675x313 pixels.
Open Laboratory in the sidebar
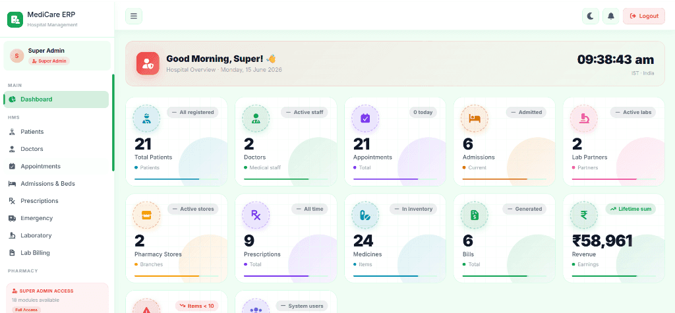click(x=56, y=235)
